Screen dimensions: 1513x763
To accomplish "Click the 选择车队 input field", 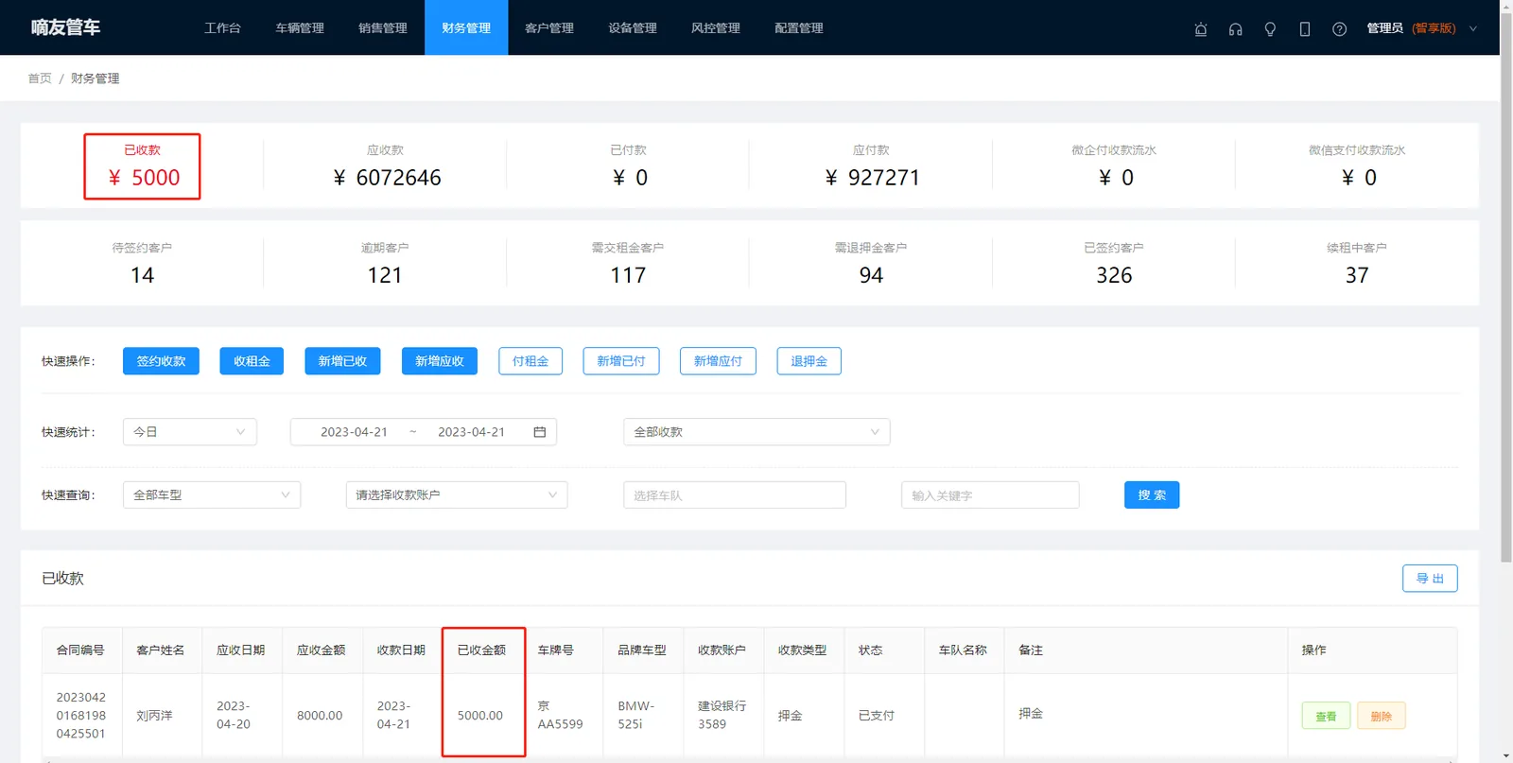I will [735, 495].
